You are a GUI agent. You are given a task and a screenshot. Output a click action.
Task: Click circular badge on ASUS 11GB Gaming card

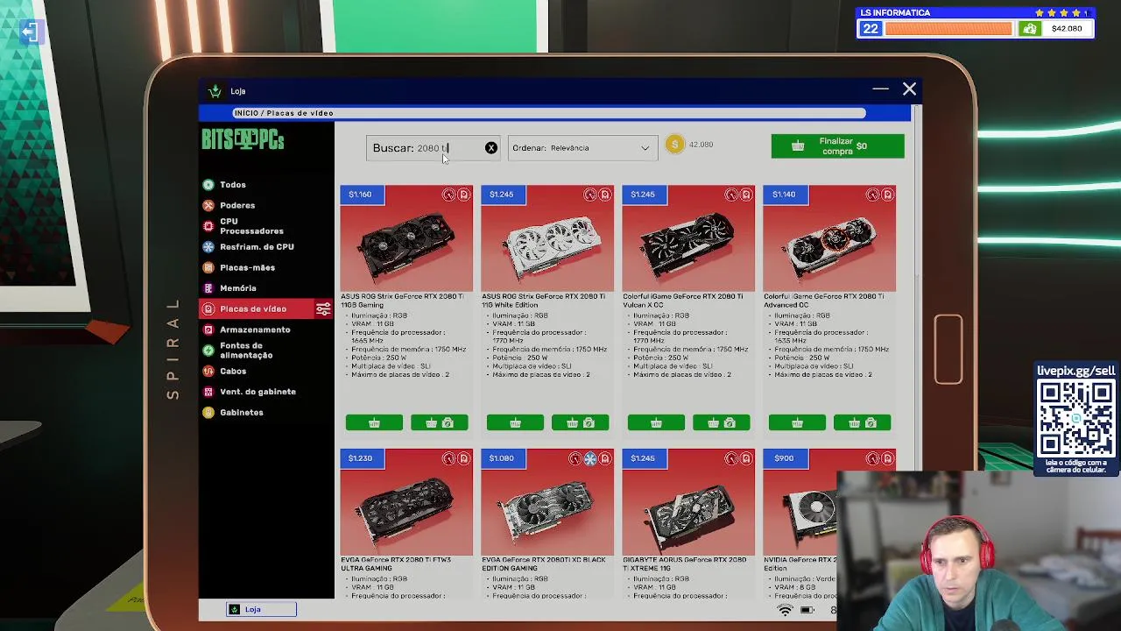(449, 195)
